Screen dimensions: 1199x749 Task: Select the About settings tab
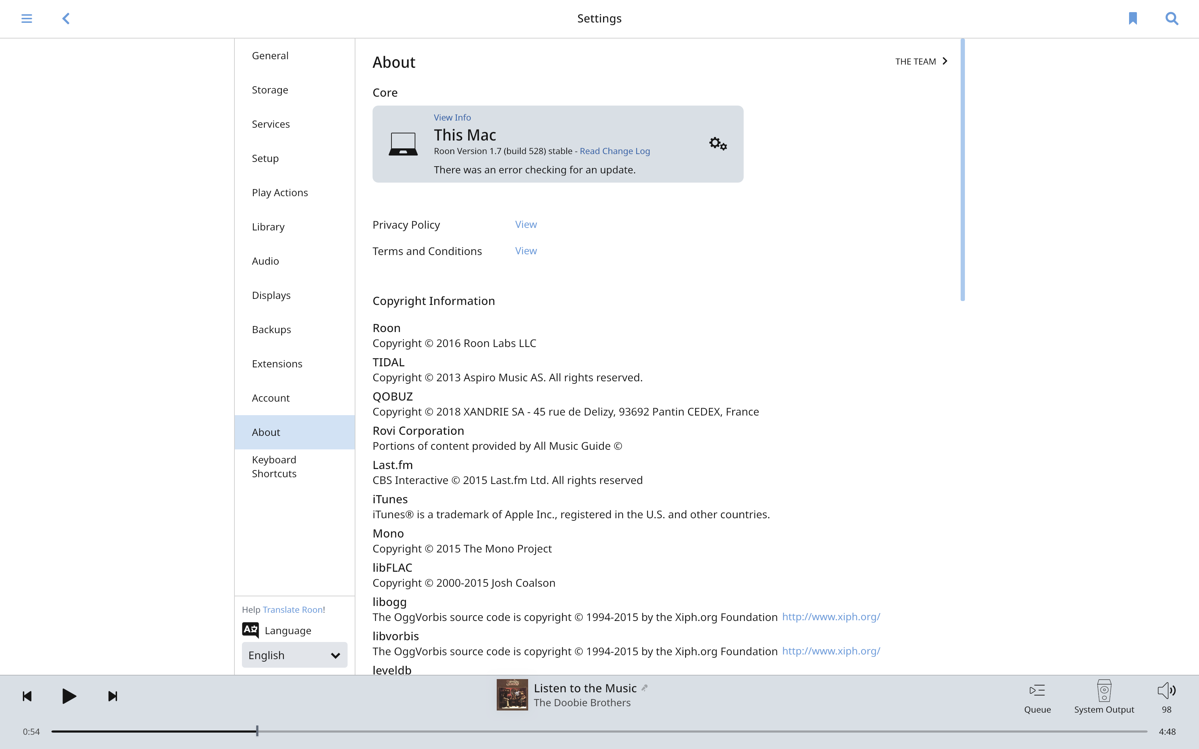(x=295, y=432)
